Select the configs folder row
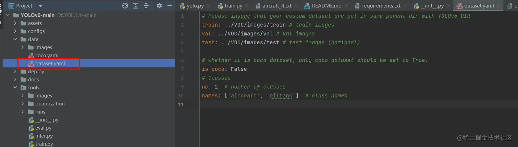The height and width of the screenshot is (147, 518). (89, 31)
